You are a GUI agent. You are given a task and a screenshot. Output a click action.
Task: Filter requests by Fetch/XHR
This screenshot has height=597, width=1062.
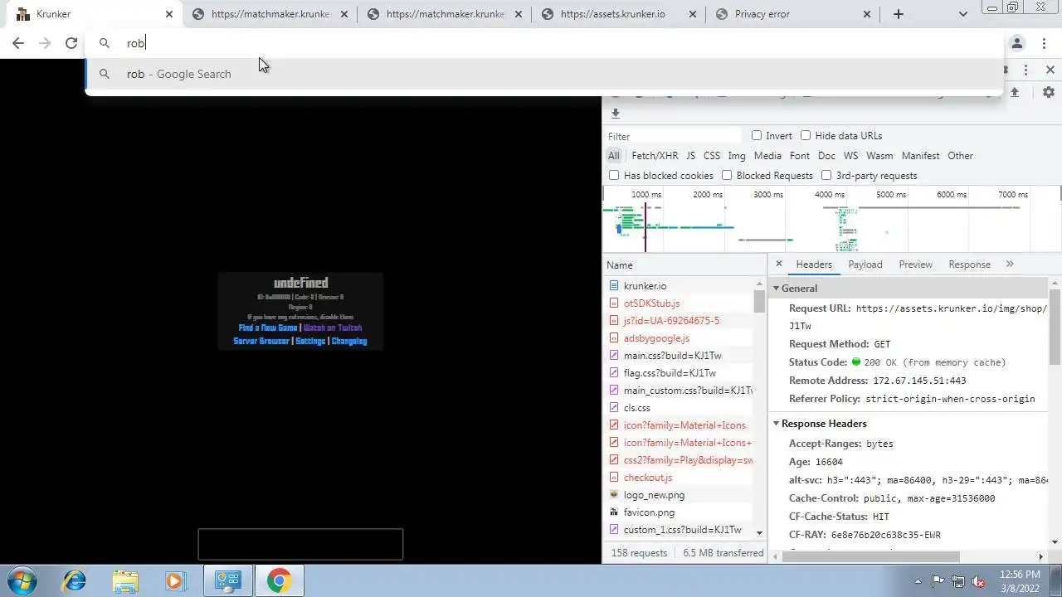coord(655,156)
